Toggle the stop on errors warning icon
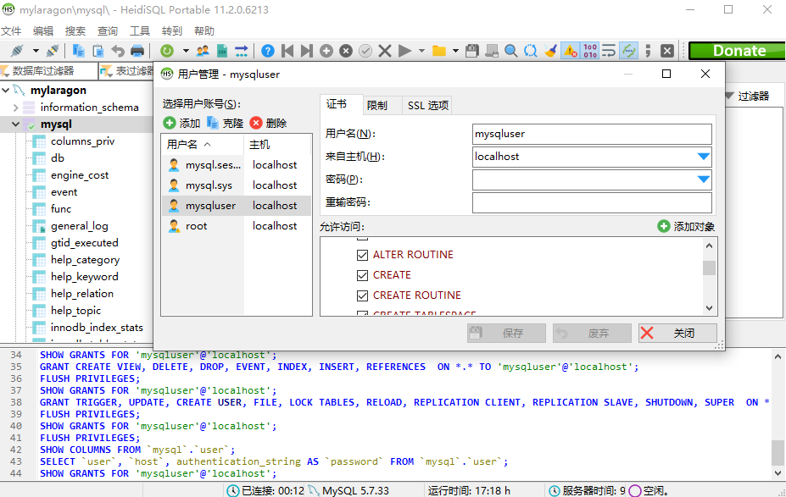786x497 pixels. (x=570, y=51)
